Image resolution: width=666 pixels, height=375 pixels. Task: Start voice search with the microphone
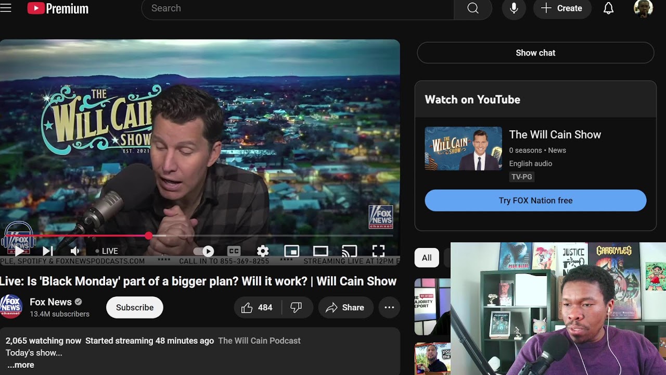[514, 8]
